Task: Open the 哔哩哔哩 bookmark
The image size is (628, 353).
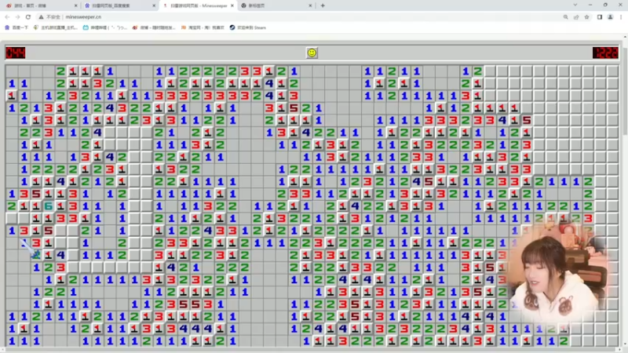Action: click(x=104, y=27)
